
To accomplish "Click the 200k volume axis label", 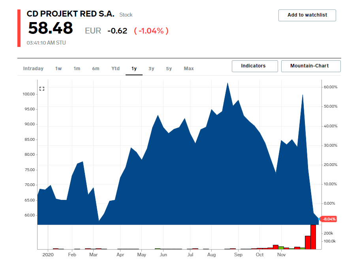I will coord(329,233).
